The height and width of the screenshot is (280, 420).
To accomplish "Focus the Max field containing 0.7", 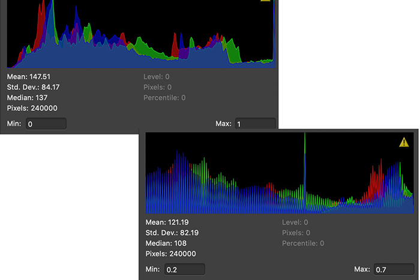I will (394, 269).
